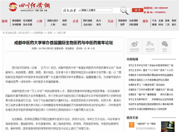Click the orange number 1 badge
Image resolution: width=179 pixels, height=132 pixels.
131,125
